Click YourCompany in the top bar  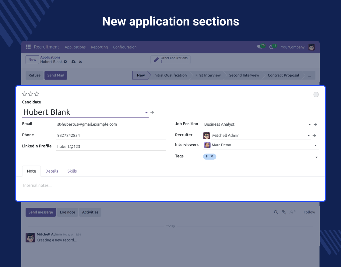point(293,47)
